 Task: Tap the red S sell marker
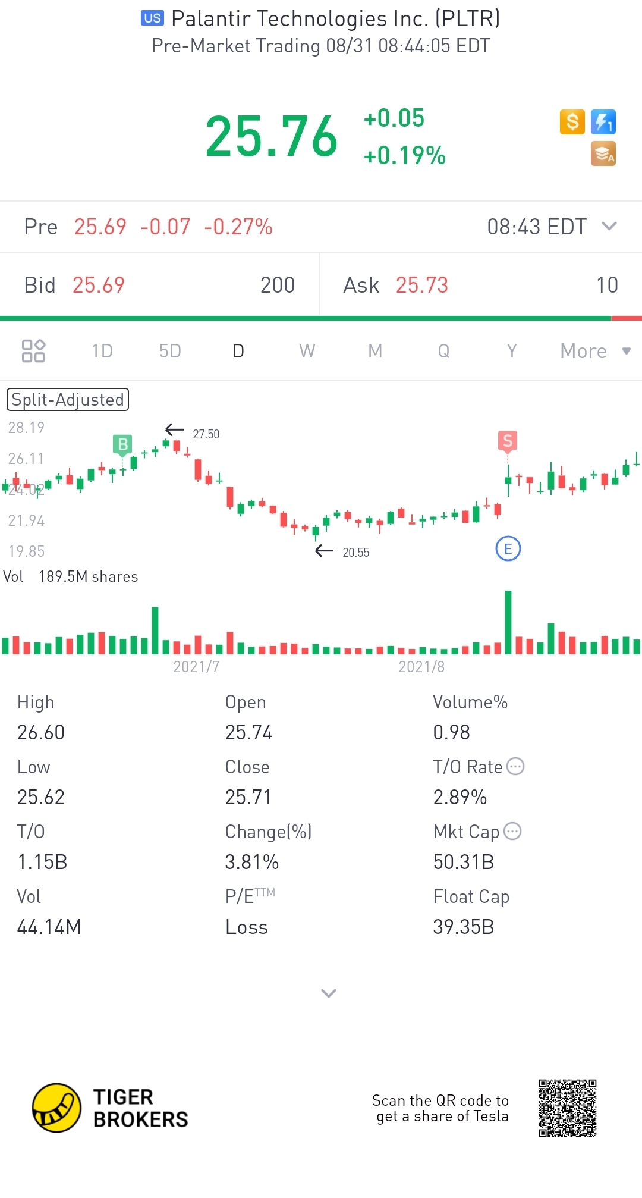click(508, 441)
